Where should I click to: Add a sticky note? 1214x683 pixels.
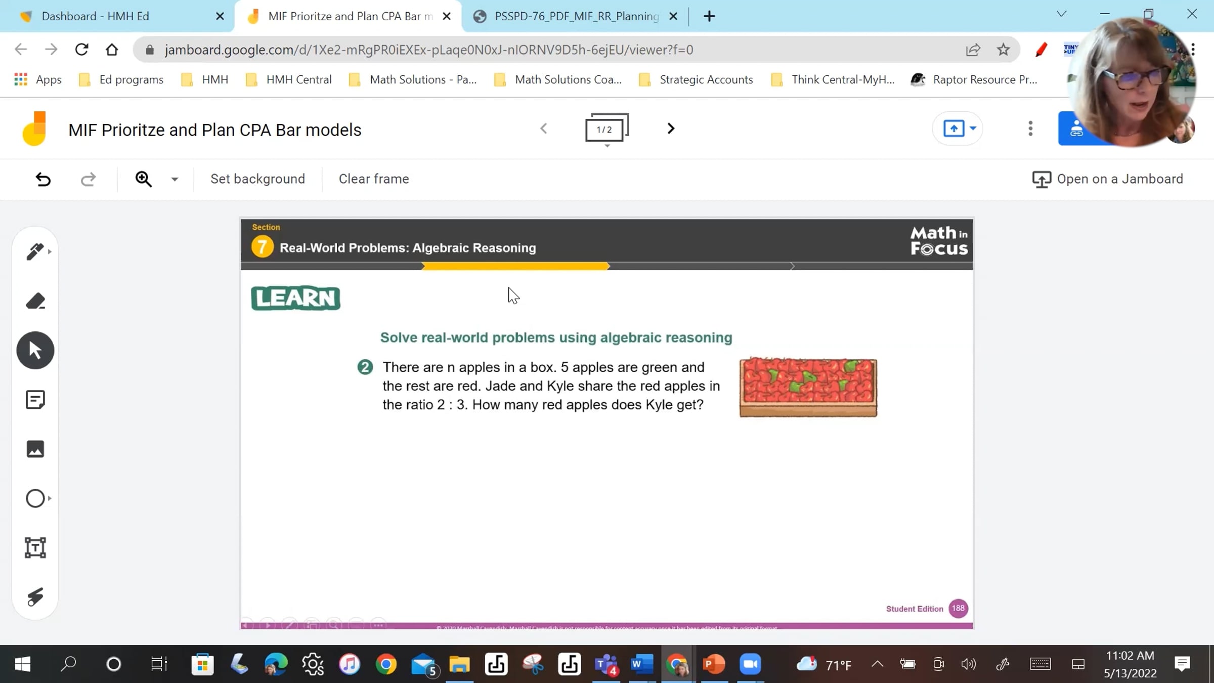(x=35, y=400)
